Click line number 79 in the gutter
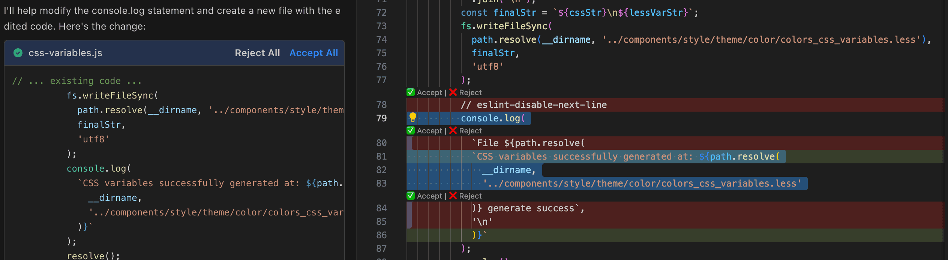The image size is (948, 260). 381,118
